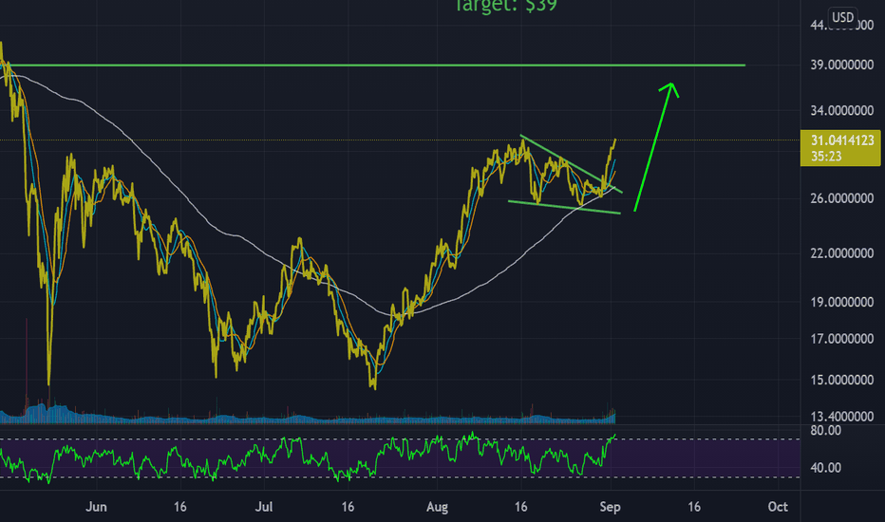Click the Aug date label

coord(437,507)
